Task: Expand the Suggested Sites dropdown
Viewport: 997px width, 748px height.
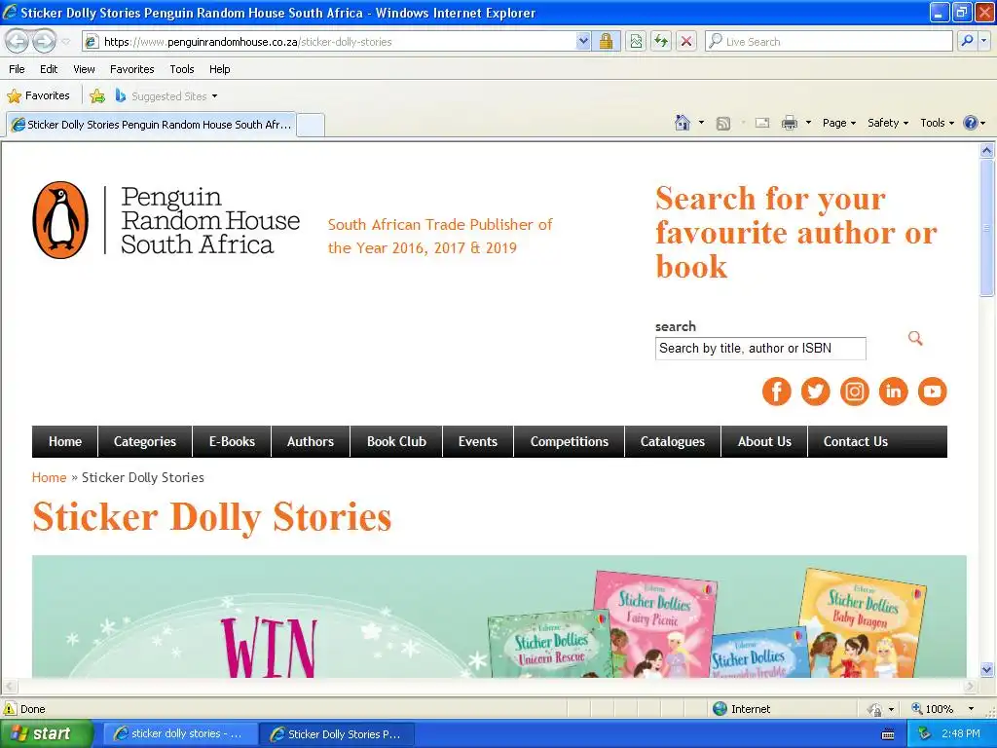Action: 214,96
